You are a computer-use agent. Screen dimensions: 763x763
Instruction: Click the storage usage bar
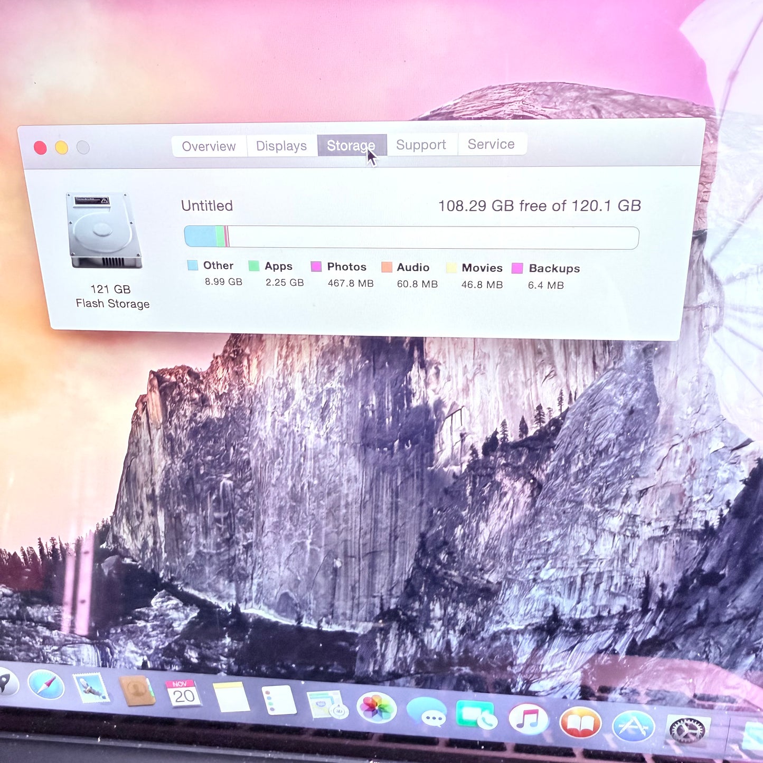tap(411, 237)
